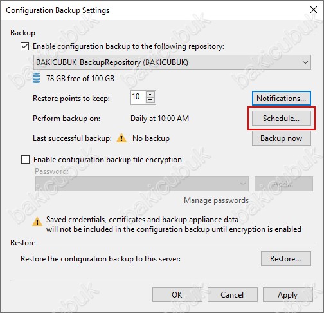Enable configuration backup file encryption checkbox
Image resolution: width=324 pixels, height=313 pixels.
pos(25,160)
